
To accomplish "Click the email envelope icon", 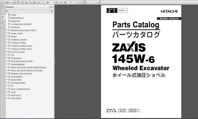I will pyautogui.click(x=38, y=2).
